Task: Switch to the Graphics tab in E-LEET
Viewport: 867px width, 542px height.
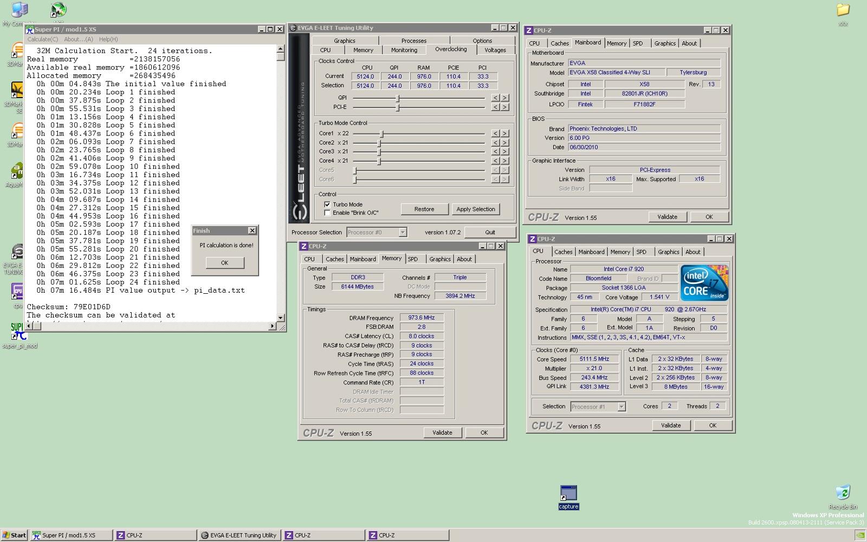Action: [345, 41]
